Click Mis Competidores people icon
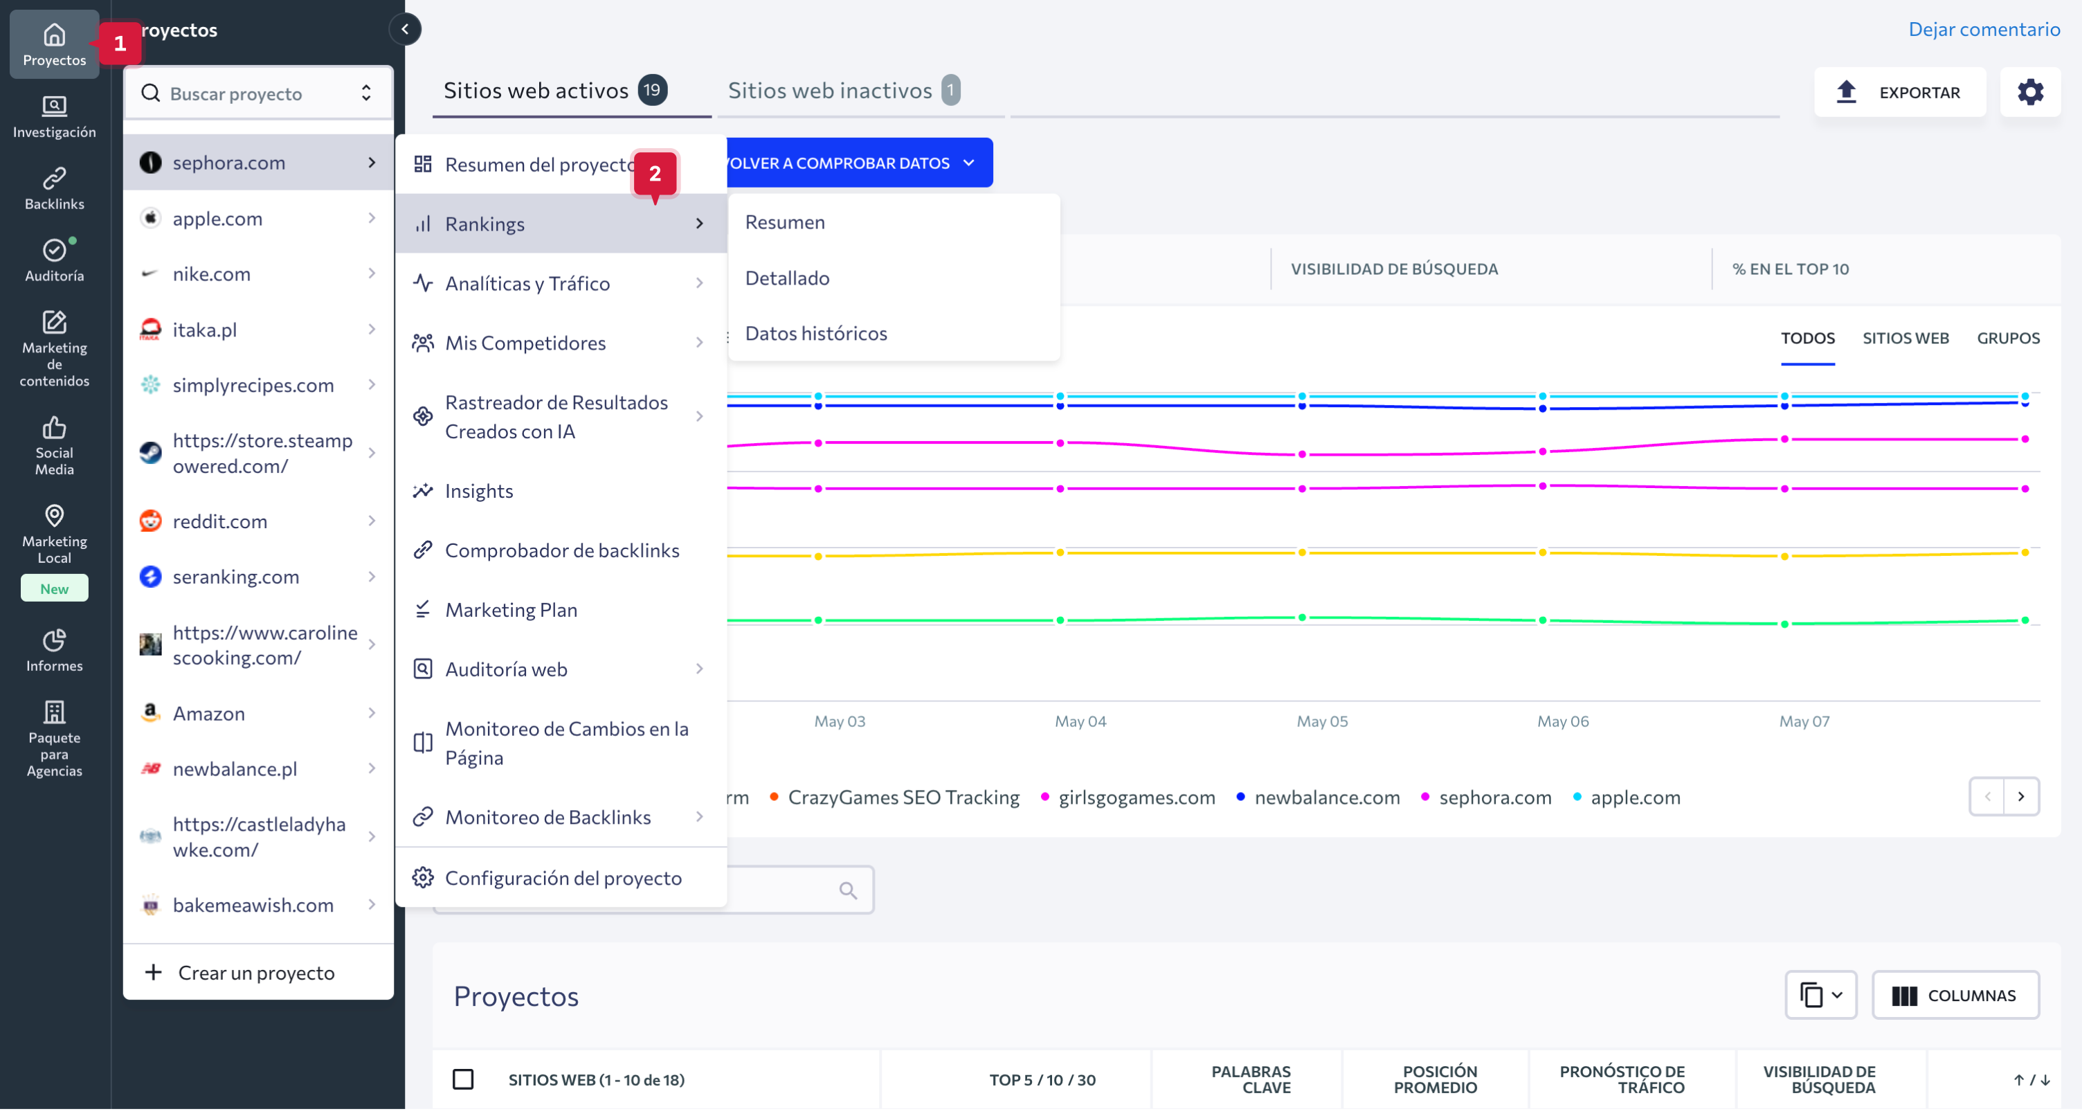Image resolution: width=2082 pixels, height=1116 pixels. [x=423, y=343]
